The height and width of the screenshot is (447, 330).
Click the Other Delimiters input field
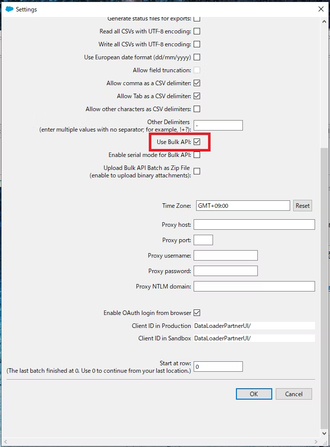coord(218,126)
